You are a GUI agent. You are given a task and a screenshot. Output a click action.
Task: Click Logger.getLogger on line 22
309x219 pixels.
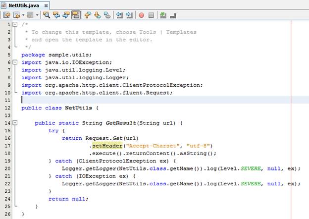pos(89,184)
